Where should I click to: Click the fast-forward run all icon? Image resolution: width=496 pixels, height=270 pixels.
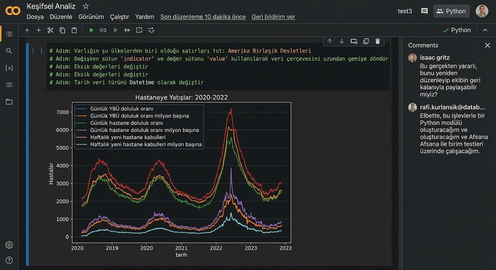[x=127, y=30]
